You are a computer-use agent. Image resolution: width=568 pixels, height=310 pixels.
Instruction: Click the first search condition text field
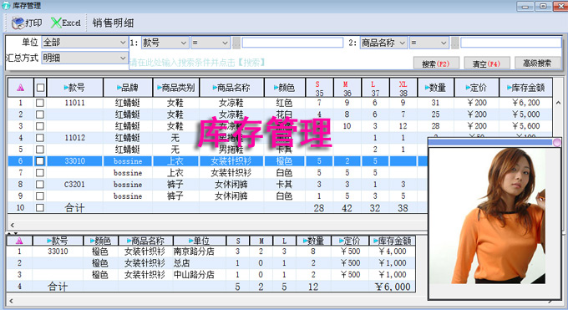(292, 43)
